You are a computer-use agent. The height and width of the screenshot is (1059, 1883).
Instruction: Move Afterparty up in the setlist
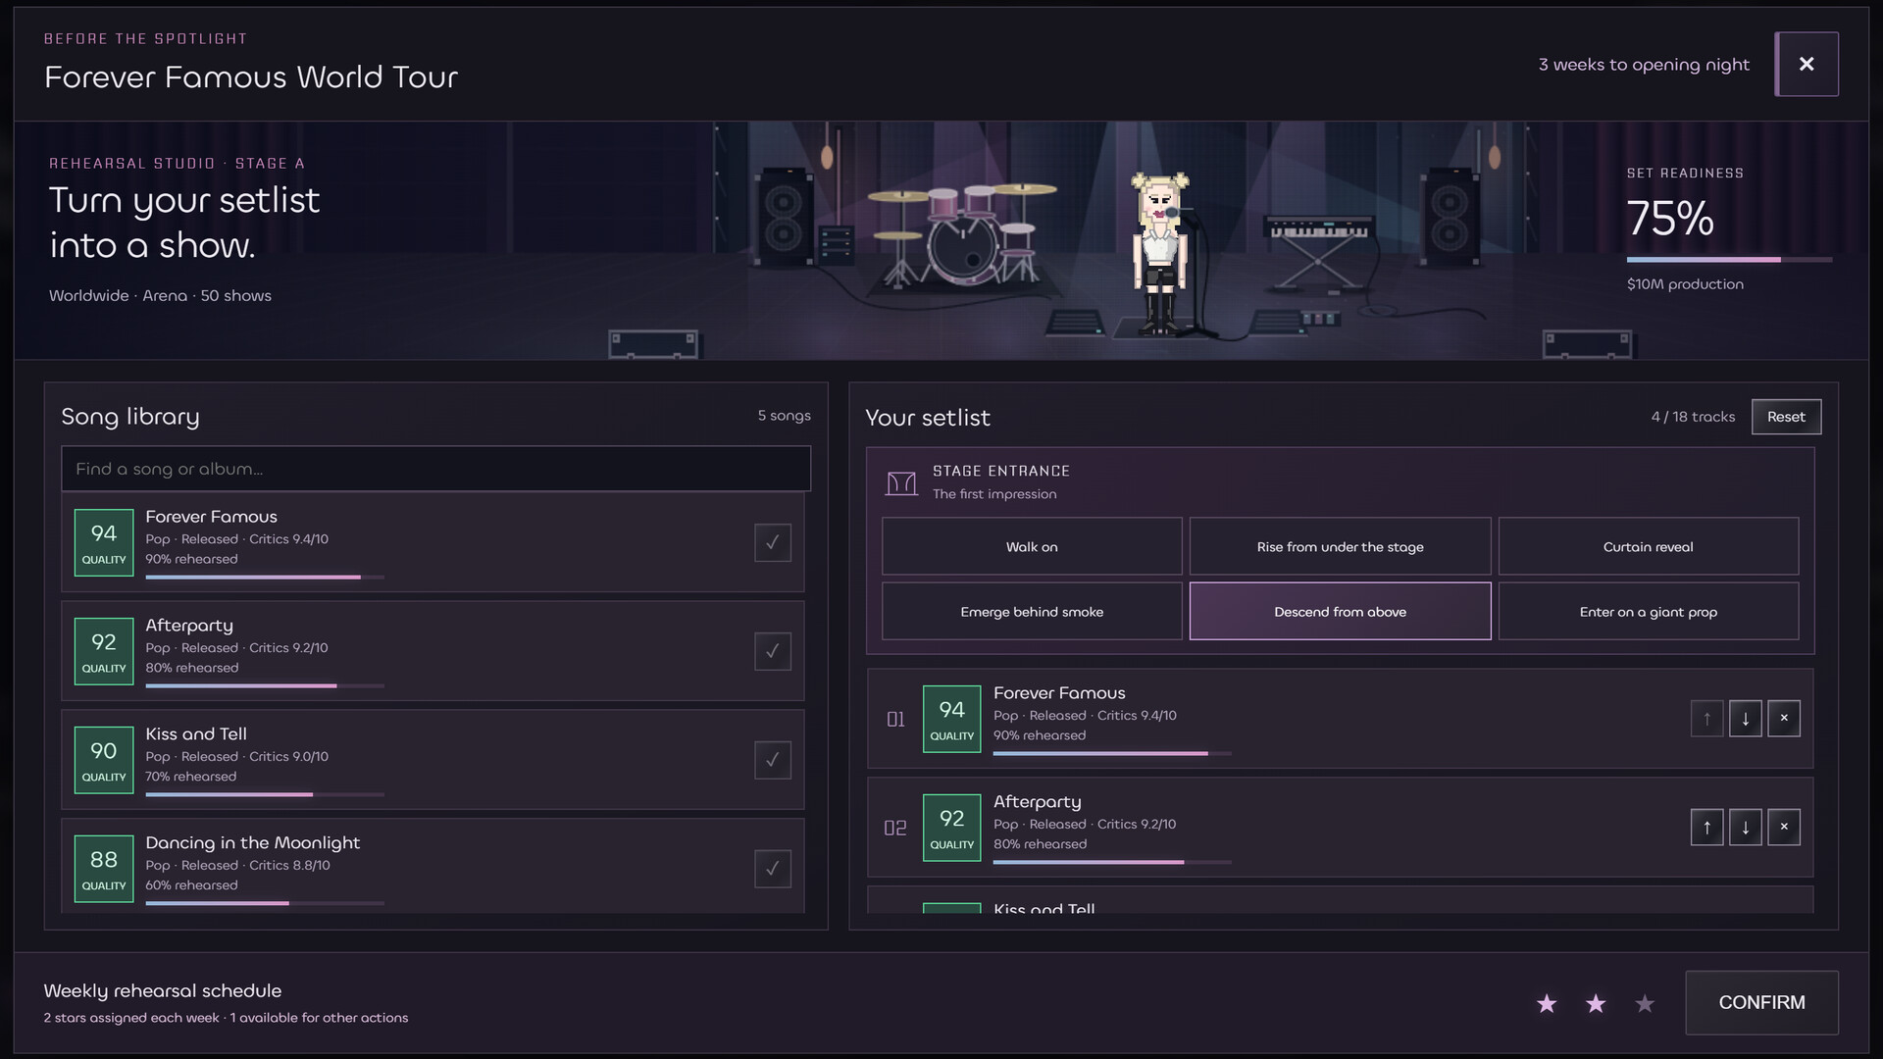tap(1707, 828)
